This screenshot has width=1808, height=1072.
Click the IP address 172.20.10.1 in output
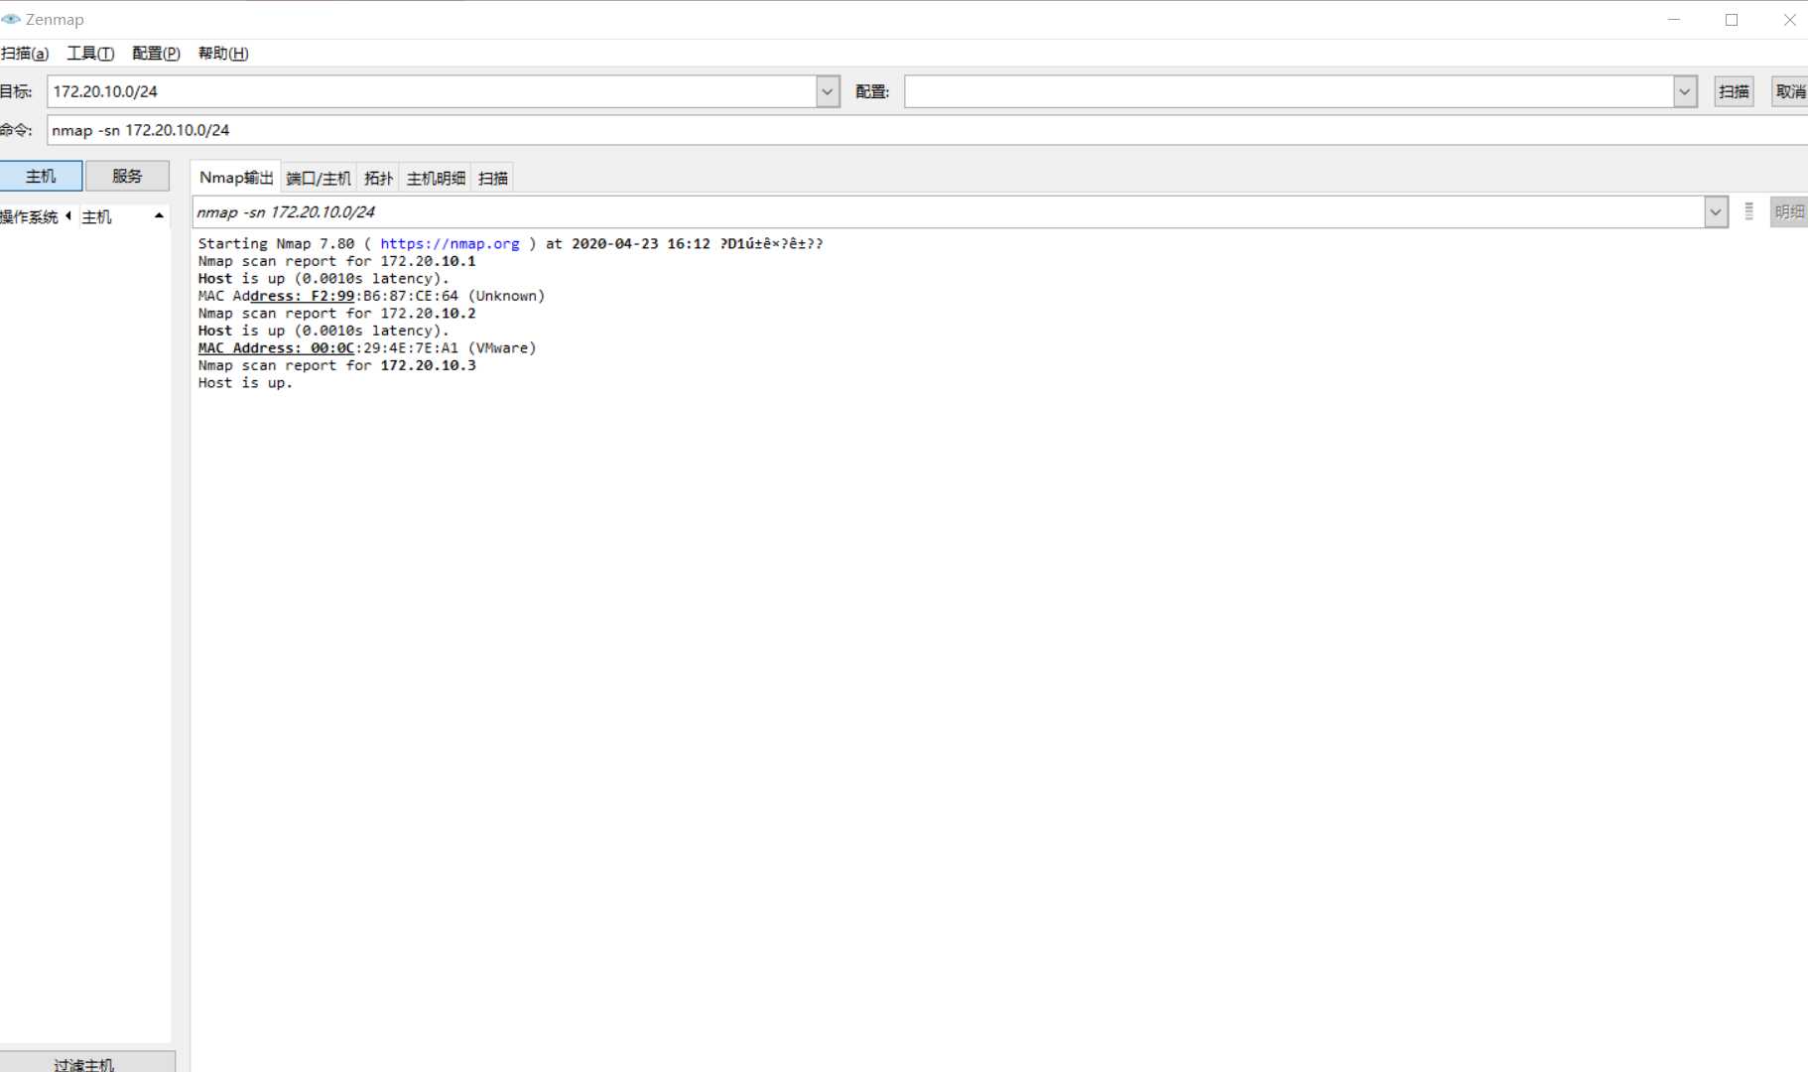(x=428, y=261)
